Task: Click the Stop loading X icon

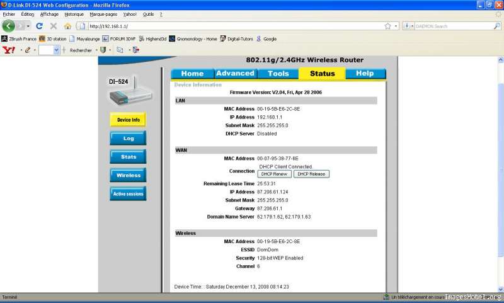Action: (53, 26)
